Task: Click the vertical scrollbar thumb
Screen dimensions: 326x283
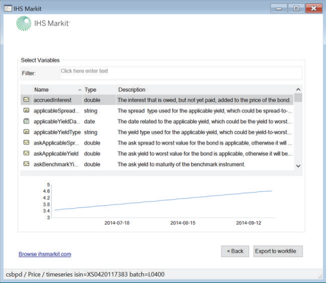Action: (x=298, y=98)
